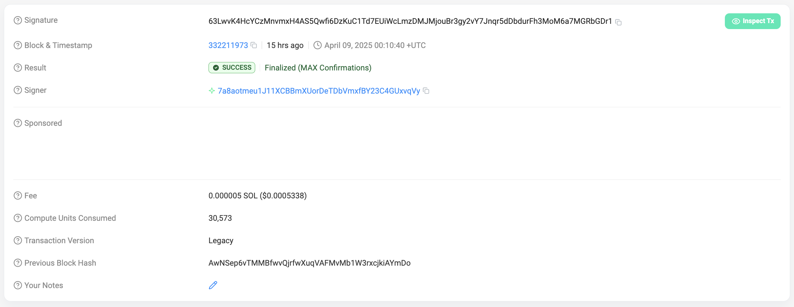The width and height of the screenshot is (794, 307).
Task: Click the Fee help icon
Action: click(x=18, y=196)
